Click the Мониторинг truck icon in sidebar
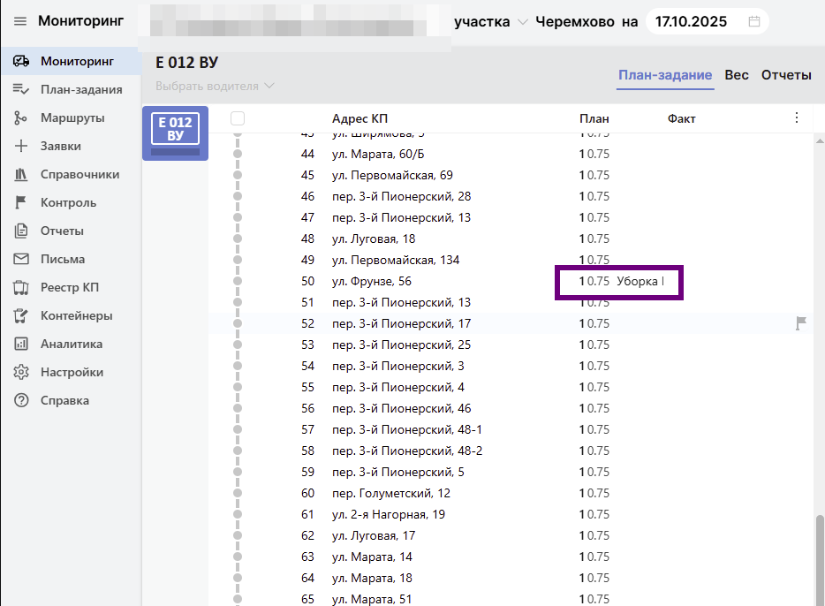 pos(22,61)
